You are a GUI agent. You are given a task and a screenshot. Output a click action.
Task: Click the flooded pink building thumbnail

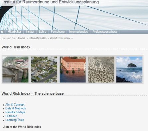73,69
